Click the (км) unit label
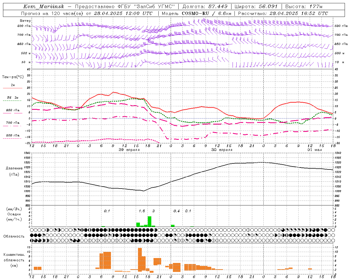 point(14,265)
